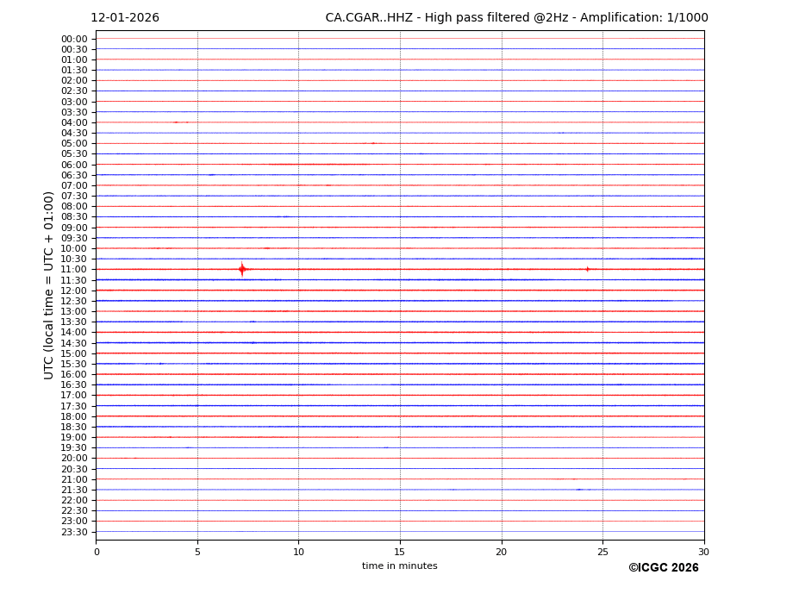Click the ©ICGC 2026 copyright text
This screenshot has height=600, width=799.
point(663,568)
